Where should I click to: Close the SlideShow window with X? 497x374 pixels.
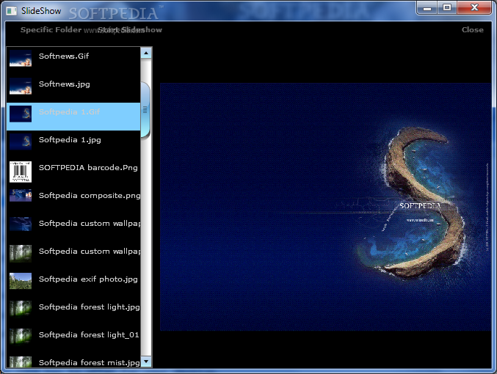click(474, 7)
